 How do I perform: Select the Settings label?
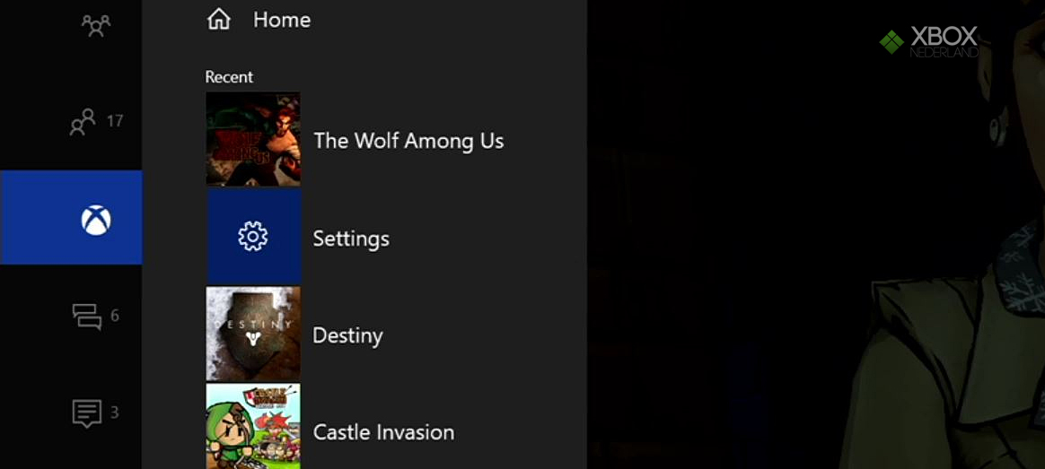[x=351, y=239]
